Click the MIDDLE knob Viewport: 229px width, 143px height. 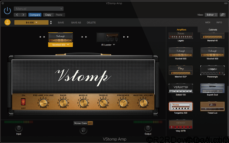(83, 103)
